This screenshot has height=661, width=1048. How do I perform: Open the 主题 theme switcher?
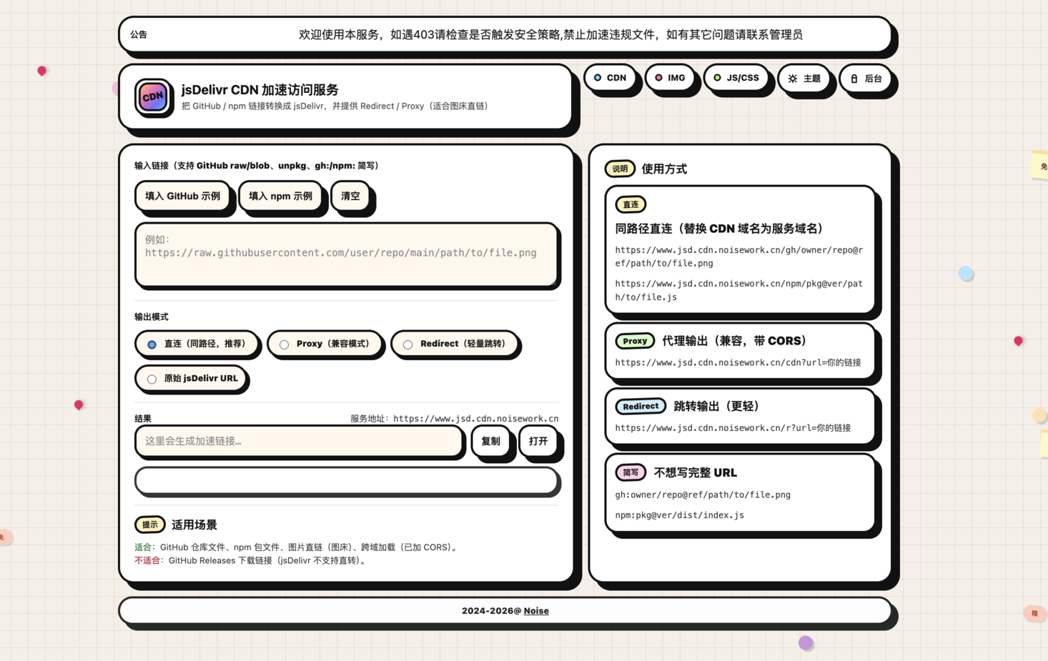[x=804, y=79]
